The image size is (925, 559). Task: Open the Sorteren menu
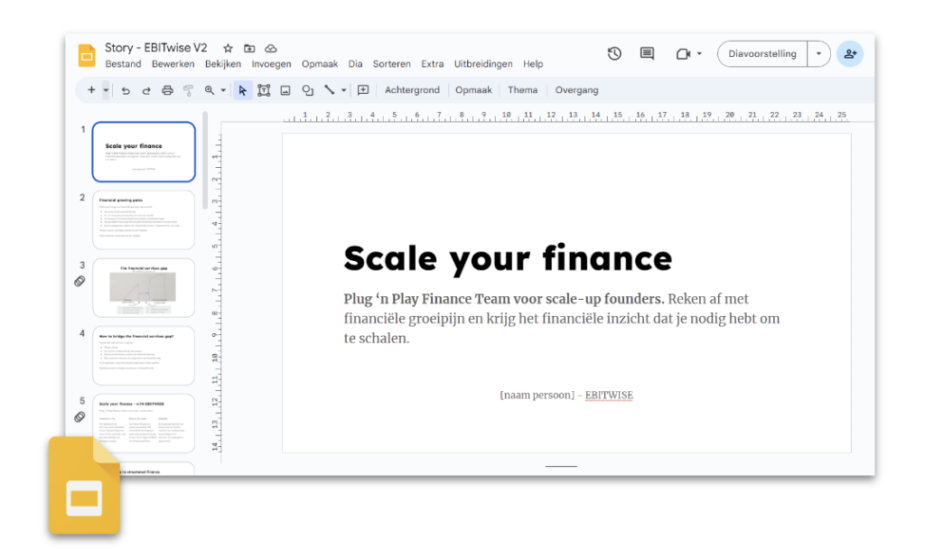(x=392, y=64)
